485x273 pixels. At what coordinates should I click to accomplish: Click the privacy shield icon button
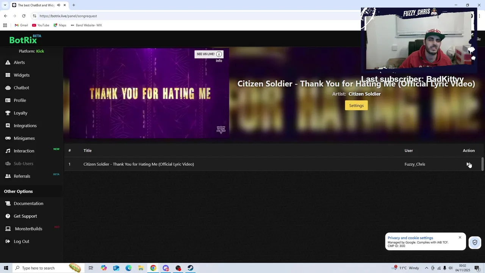475,243
